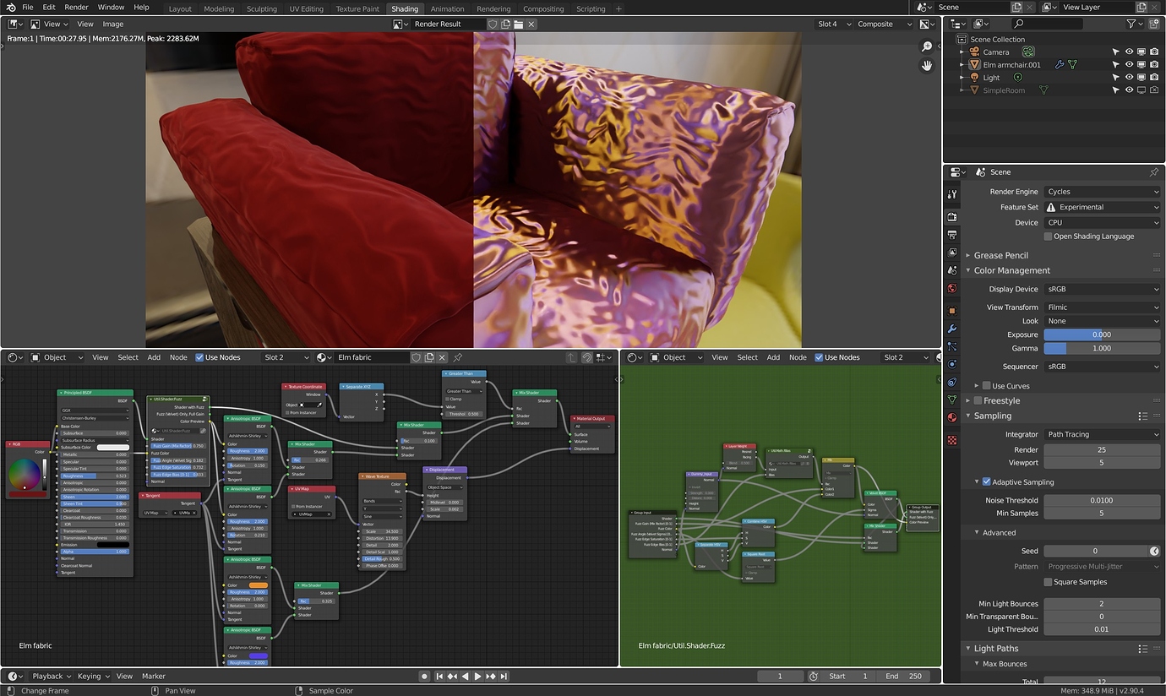Image resolution: width=1166 pixels, height=696 pixels.
Task: Open the View Transform dropdown showing Filmic
Action: tap(1101, 307)
